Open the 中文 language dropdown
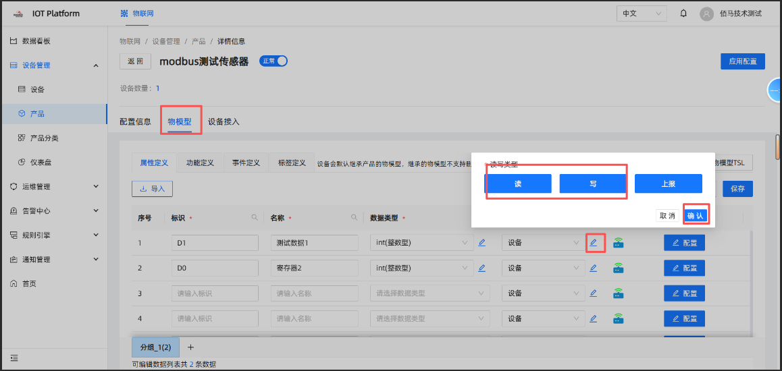 (x=642, y=13)
